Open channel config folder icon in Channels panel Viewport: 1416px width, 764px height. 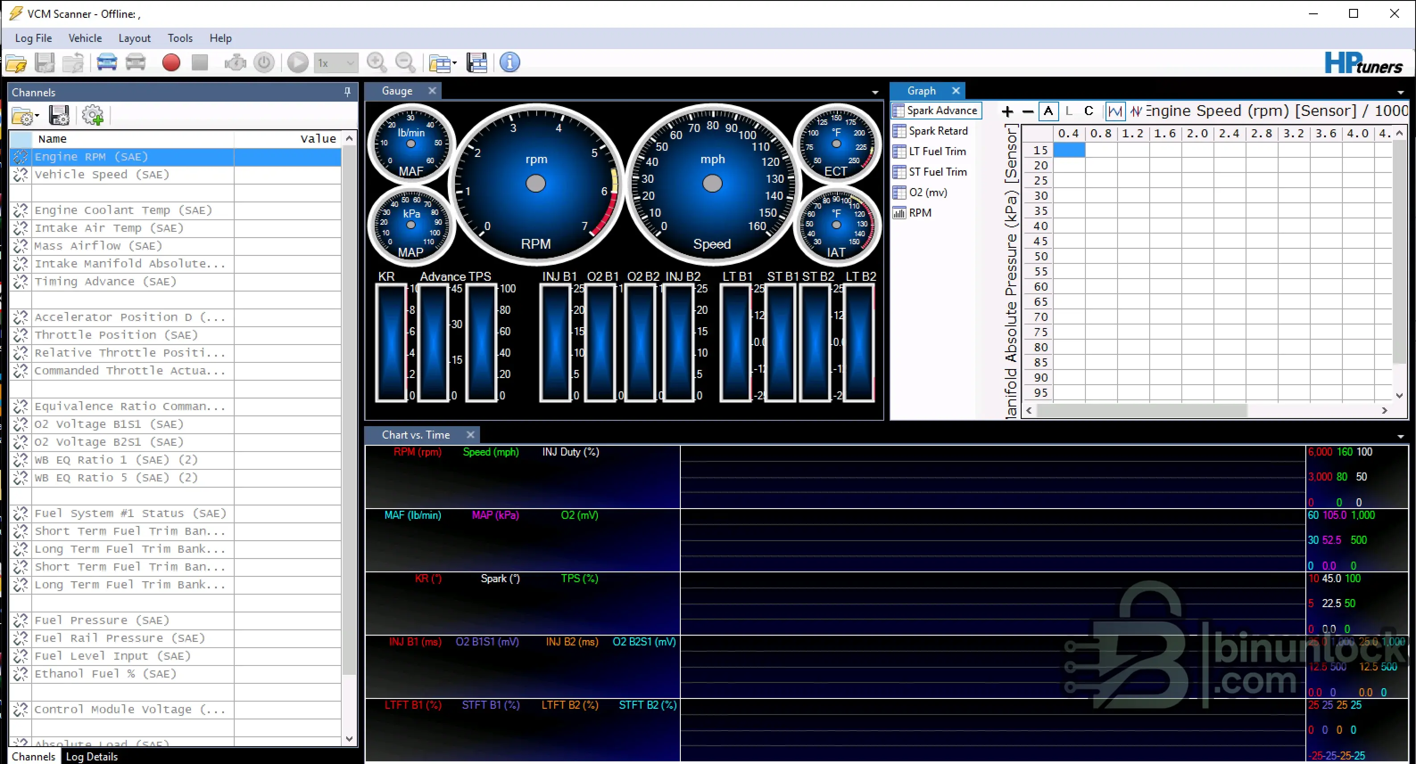point(22,116)
